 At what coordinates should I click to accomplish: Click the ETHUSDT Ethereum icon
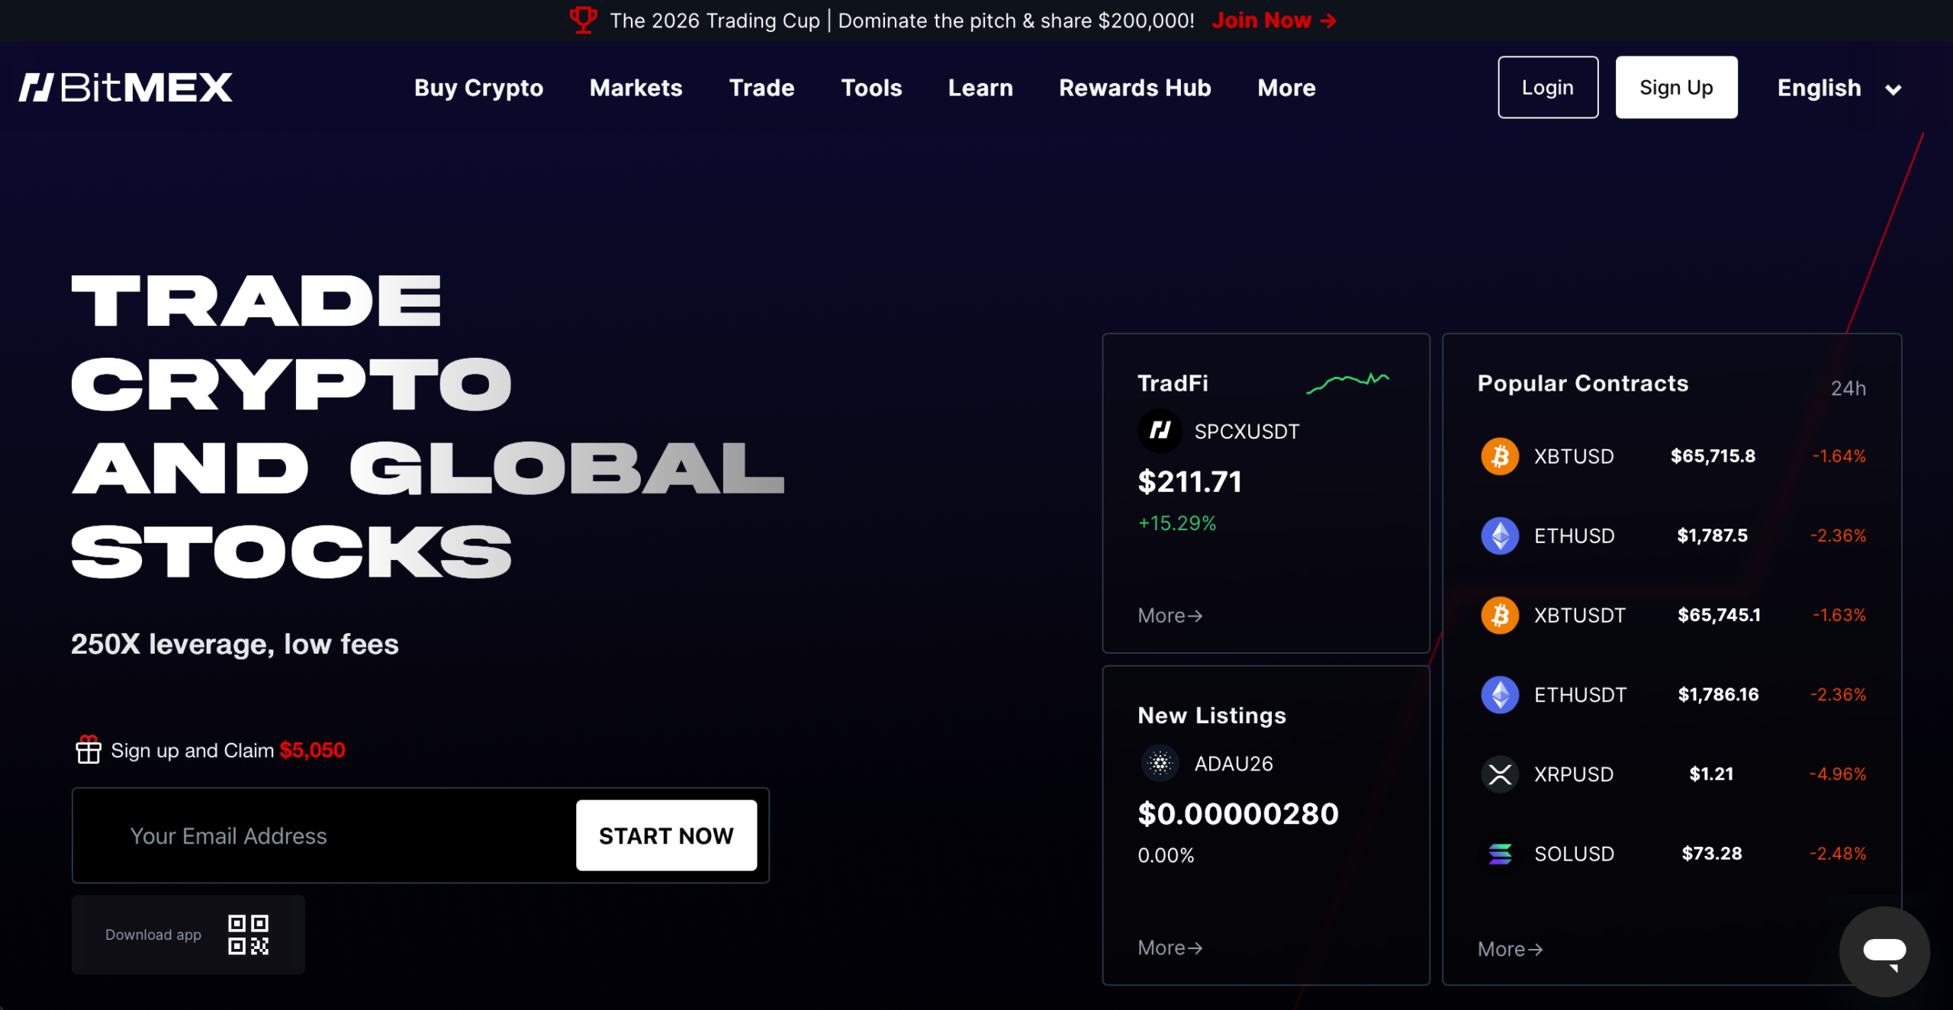1500,694
